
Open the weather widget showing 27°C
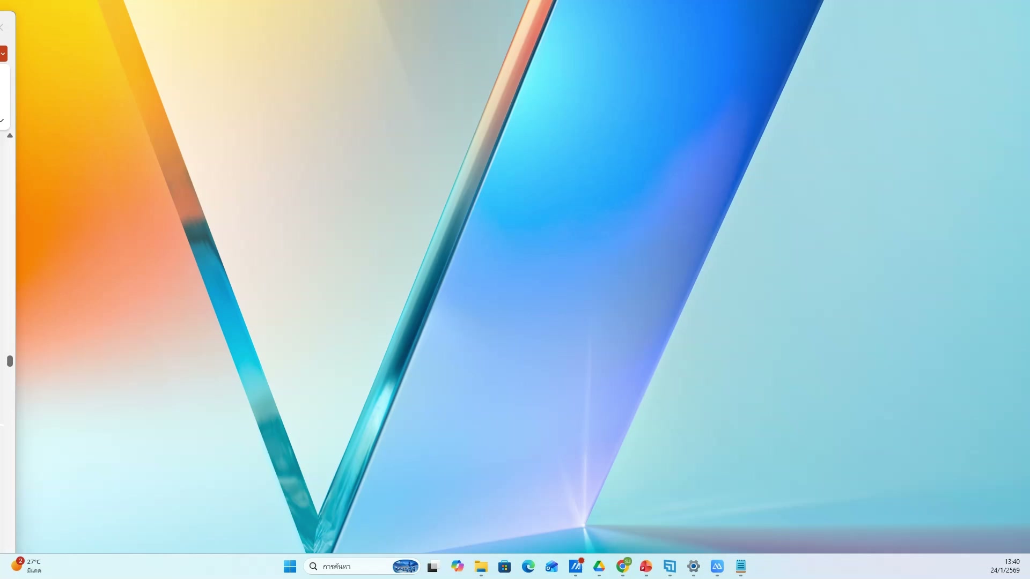(26, 566)
